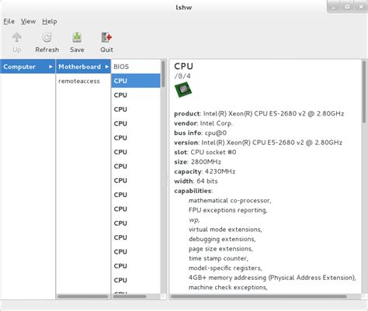
Task: Click the vertical scrollbar of the device list
Action: [163, 74]
